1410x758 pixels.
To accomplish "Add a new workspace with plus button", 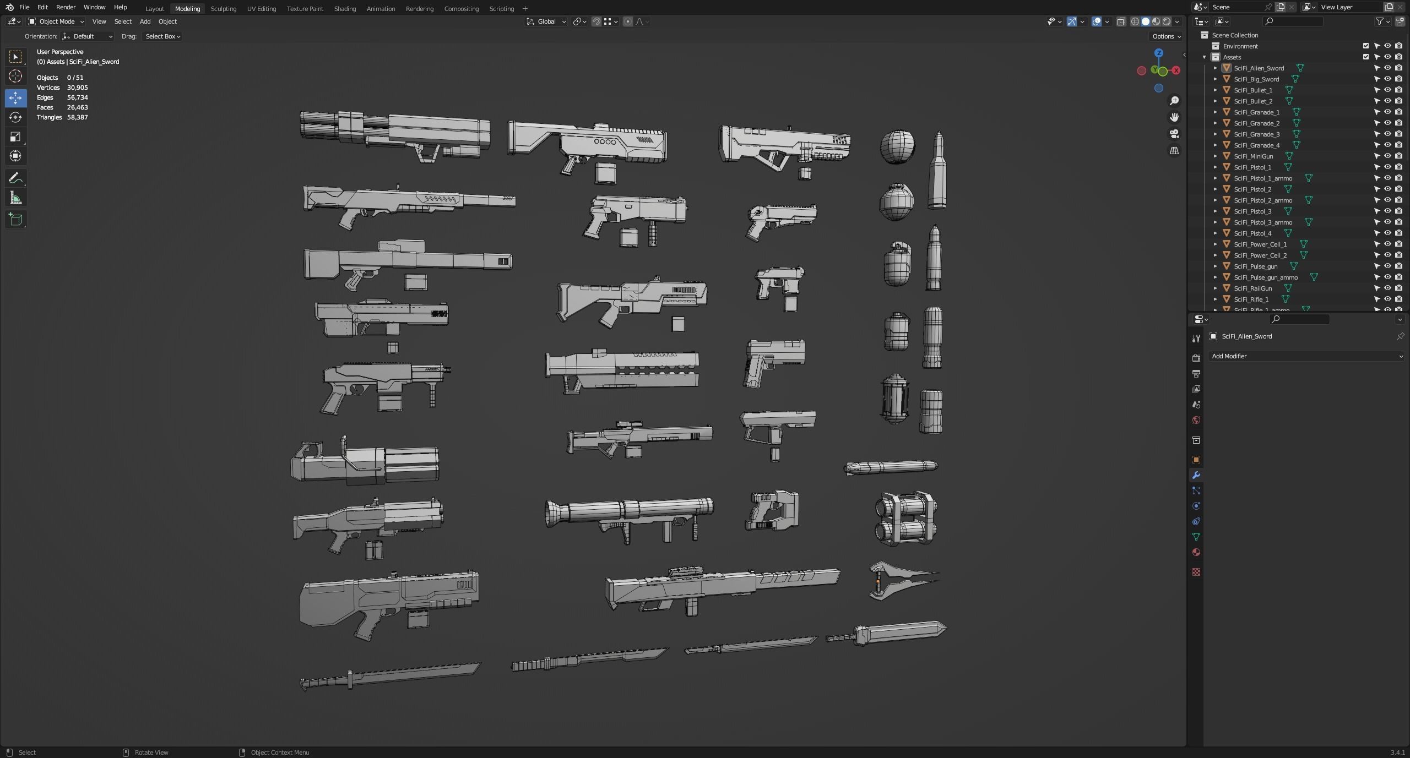I will pyautogui.click(x=525, y=9).
